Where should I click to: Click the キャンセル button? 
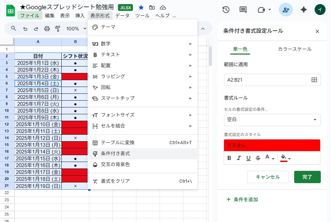click(268, 177)
